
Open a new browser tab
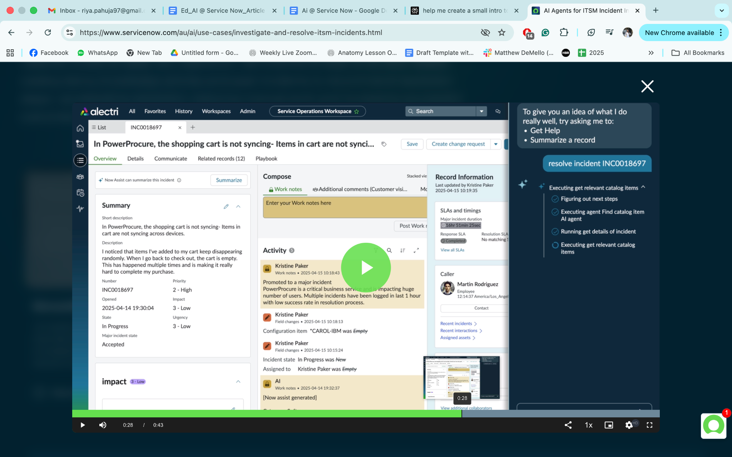tap(656, 10)
